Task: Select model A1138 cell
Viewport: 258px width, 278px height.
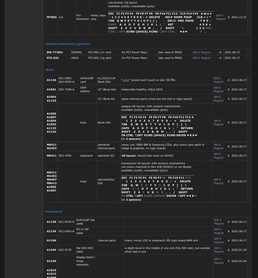Action: tap(51, 222)
